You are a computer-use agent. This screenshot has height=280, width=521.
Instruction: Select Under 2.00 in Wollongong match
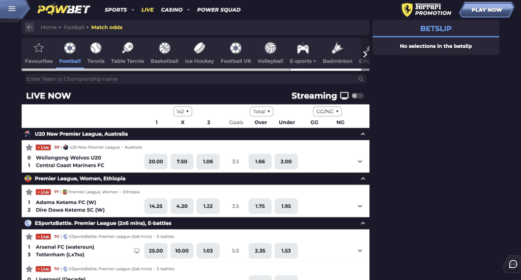(286, 162)
